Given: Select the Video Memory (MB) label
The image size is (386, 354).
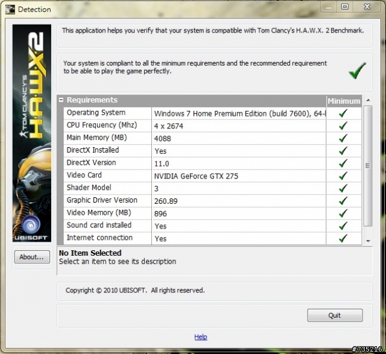Looking at the screenshot, I should point(99,213).
